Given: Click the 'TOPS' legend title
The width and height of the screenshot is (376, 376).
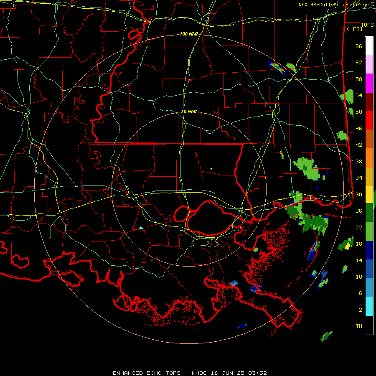Looking at the screenshot, I should coord(367,25).
